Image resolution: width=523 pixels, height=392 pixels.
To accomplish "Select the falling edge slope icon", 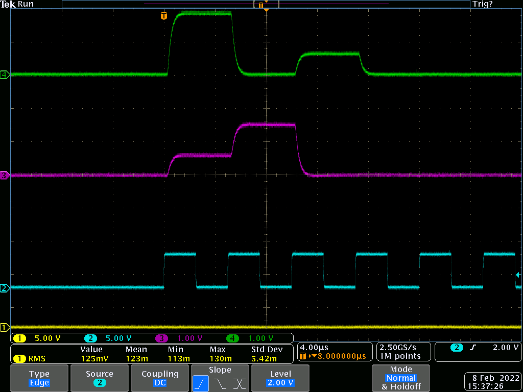I will pos(220,383).
